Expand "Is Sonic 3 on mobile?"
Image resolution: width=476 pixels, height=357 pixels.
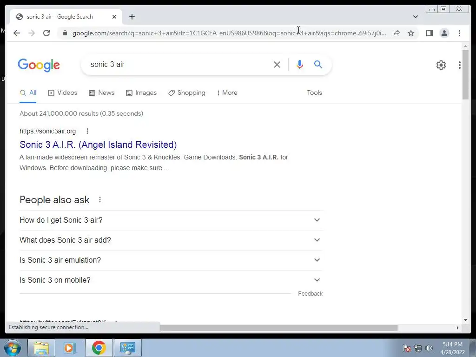[170, 280]
